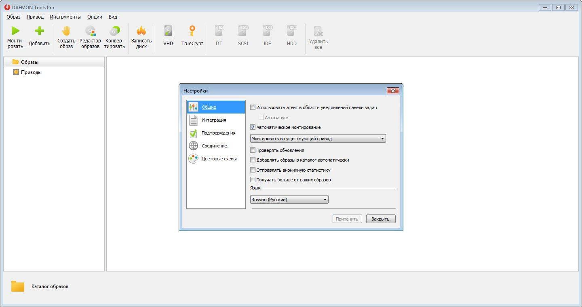Minimize the DAEMON Tools Pro window
This screenshot has width=582, height=307.
coord(545,7)
